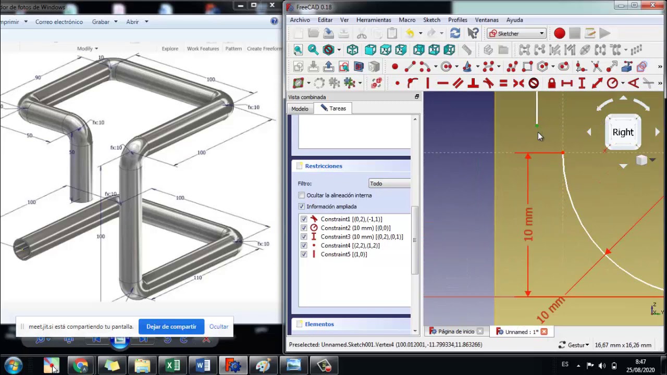This screenshot has height=375, width=667.
Task: Select the vertical distance constraint tool
Action: pyautogui.click(x=582, y=83)
